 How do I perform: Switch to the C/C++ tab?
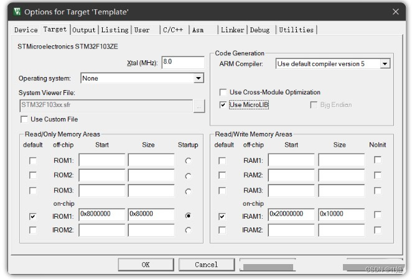(x=173, y=30)
